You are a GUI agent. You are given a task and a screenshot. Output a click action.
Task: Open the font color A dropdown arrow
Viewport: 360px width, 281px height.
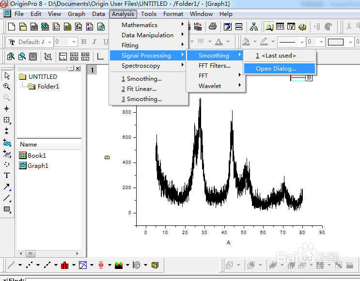[228, 42]
